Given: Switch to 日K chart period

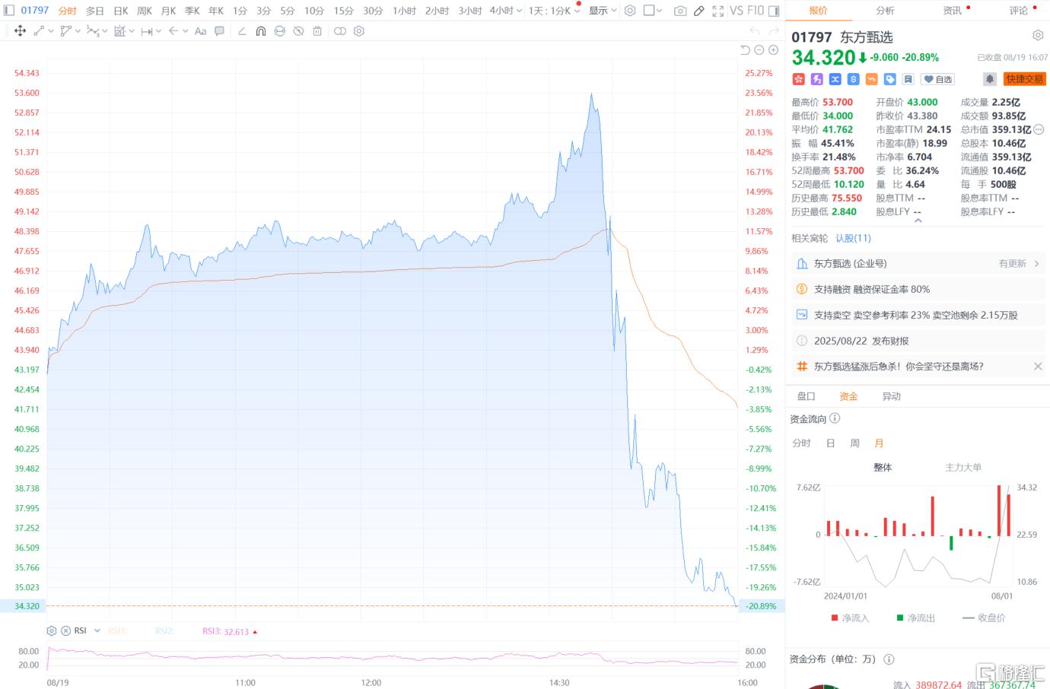Looking at the screenshot, I should pyautogui.click(x=121, y=11).
